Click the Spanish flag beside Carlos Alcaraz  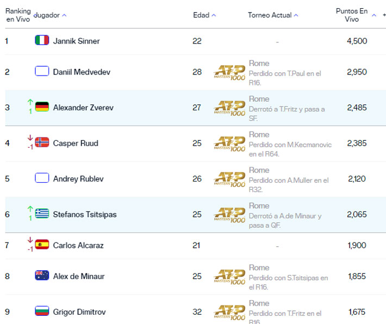[x=42, y=245]
